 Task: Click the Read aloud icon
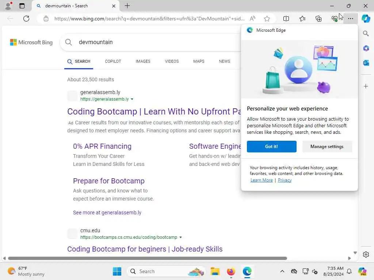[x=253, y=19]
